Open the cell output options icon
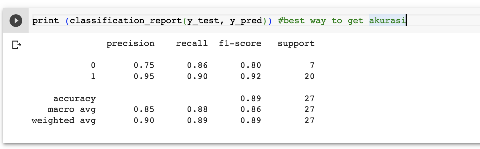Viewport: 480px width, 149px height. (x=17, y=45)
